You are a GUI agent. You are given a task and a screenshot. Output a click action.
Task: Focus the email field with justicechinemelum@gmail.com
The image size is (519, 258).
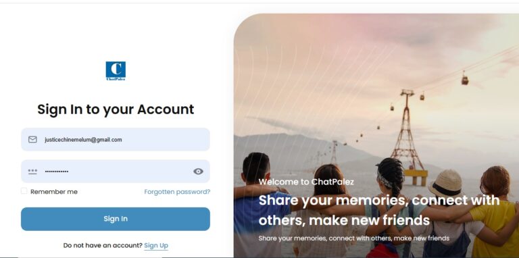click(x=116, y=140)
